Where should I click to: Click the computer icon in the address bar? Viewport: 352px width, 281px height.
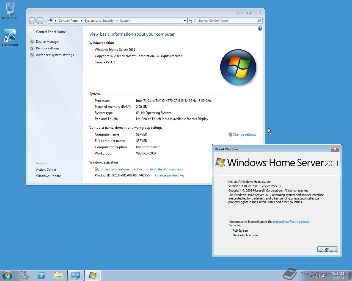pos(51,21)
